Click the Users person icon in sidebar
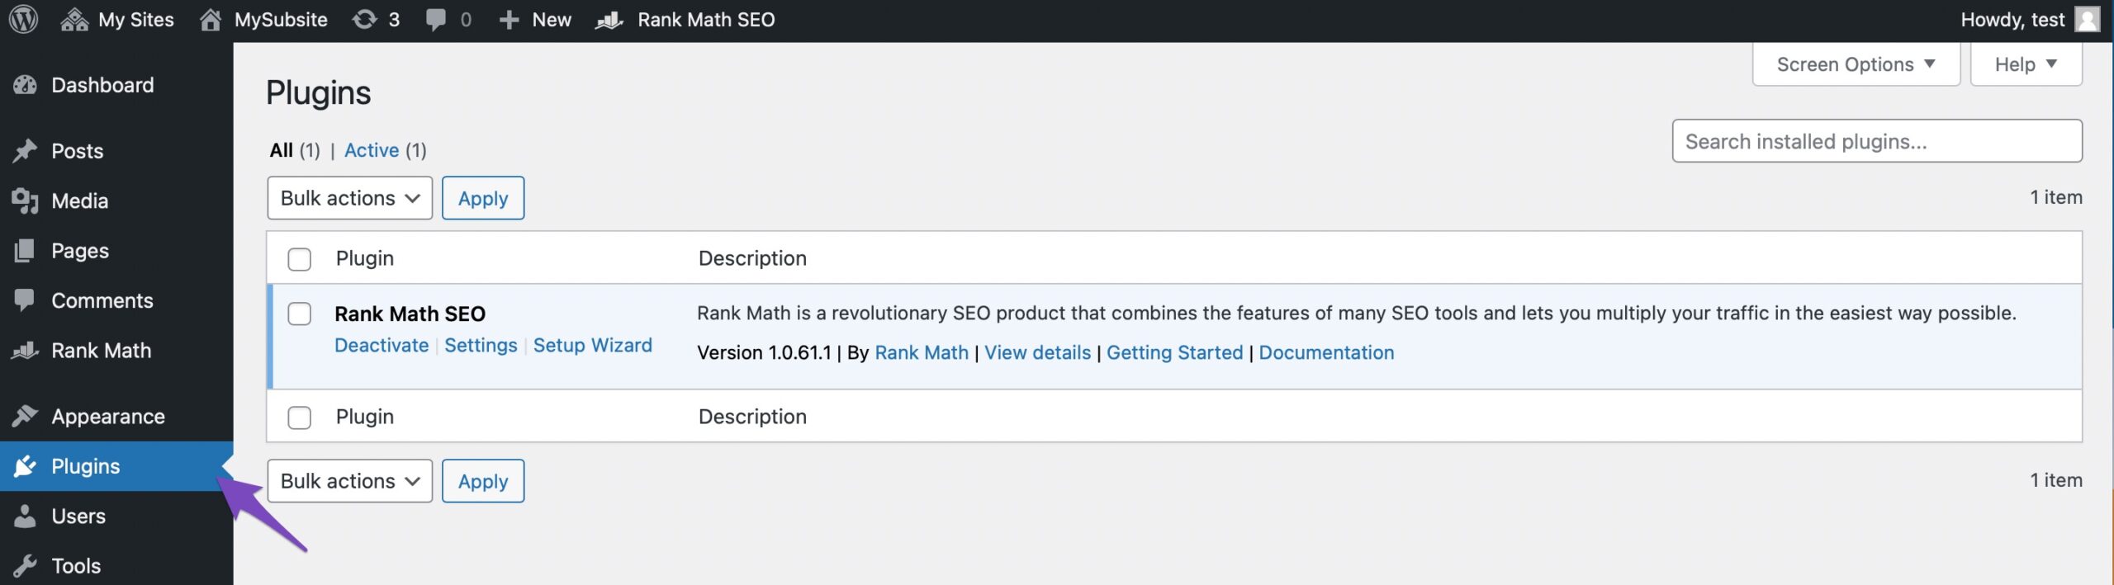This screenshot has width=2114, height=585. point(25,517)
